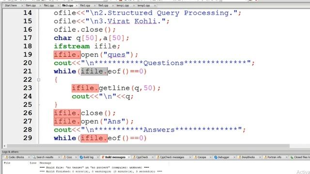Open the file1.cpp editor tab
The width and height of the screenshot is (310, 174).
pyautogui.click(x=49, y=5)
